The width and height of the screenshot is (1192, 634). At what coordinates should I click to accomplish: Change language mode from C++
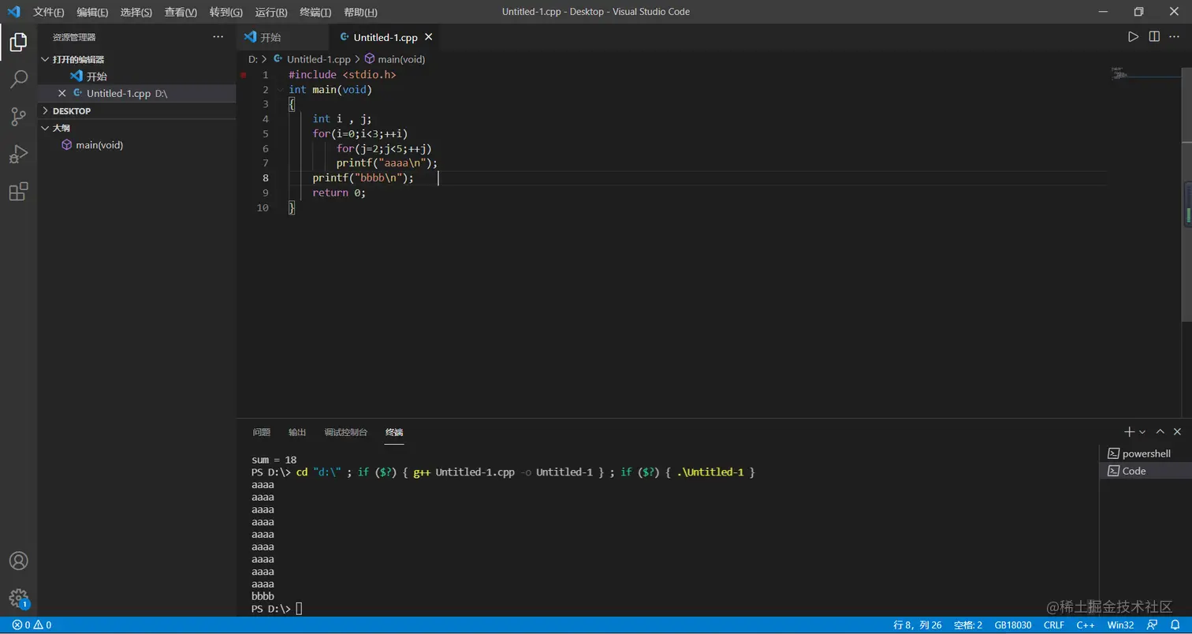1086,625
